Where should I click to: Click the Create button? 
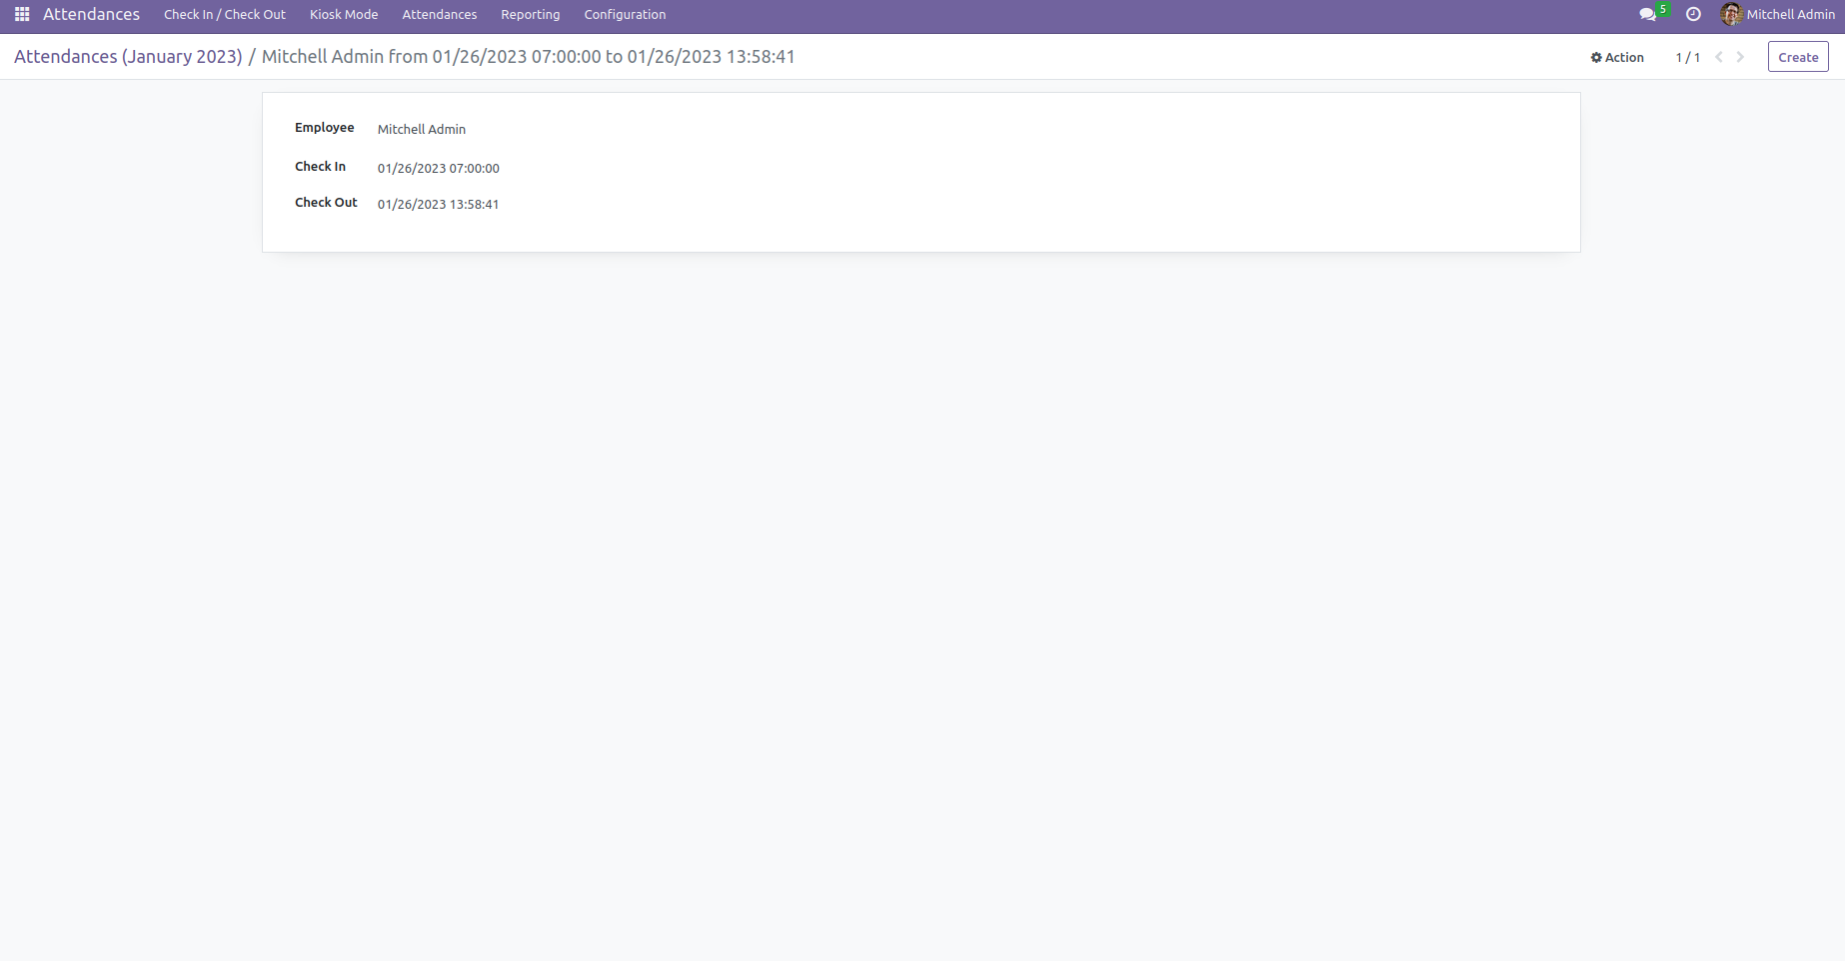pyautogui.click(x=1798, y=57)
